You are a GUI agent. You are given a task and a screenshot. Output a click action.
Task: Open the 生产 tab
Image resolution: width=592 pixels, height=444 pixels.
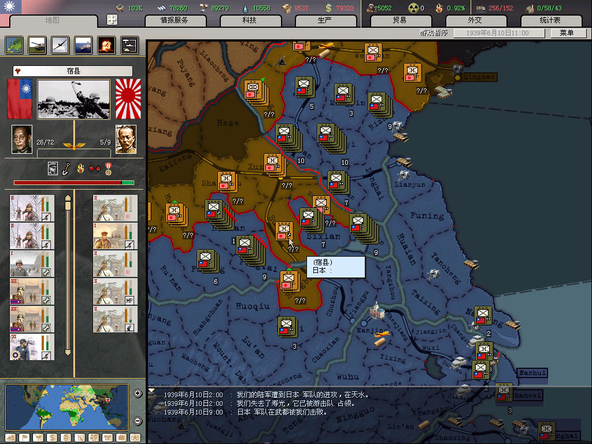click(x=325, y=20)
